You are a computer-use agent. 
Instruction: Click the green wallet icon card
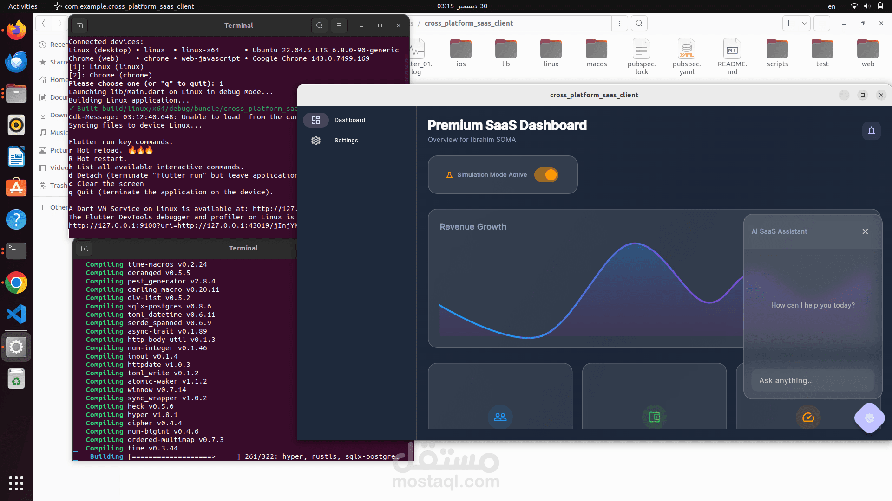[654, 417]
